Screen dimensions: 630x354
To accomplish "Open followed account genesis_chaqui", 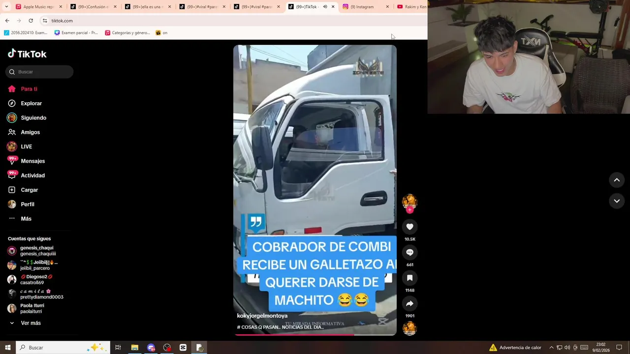I will (39, 251).
